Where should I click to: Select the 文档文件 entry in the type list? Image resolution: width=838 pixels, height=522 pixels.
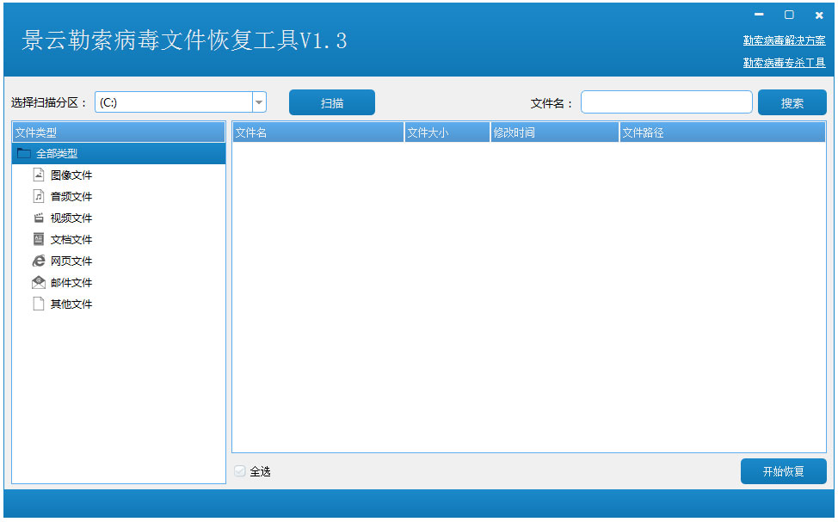pos(71,238)
